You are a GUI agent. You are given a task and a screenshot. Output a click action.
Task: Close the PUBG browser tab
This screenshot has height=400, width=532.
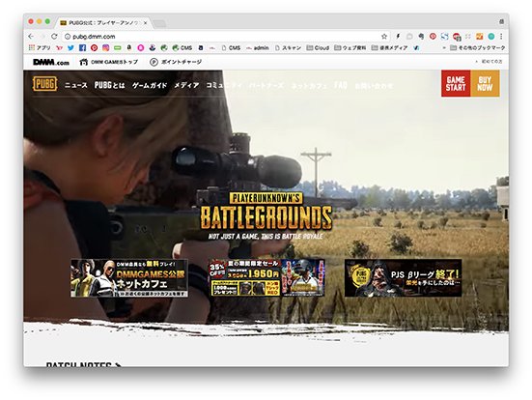click(145, 23)
